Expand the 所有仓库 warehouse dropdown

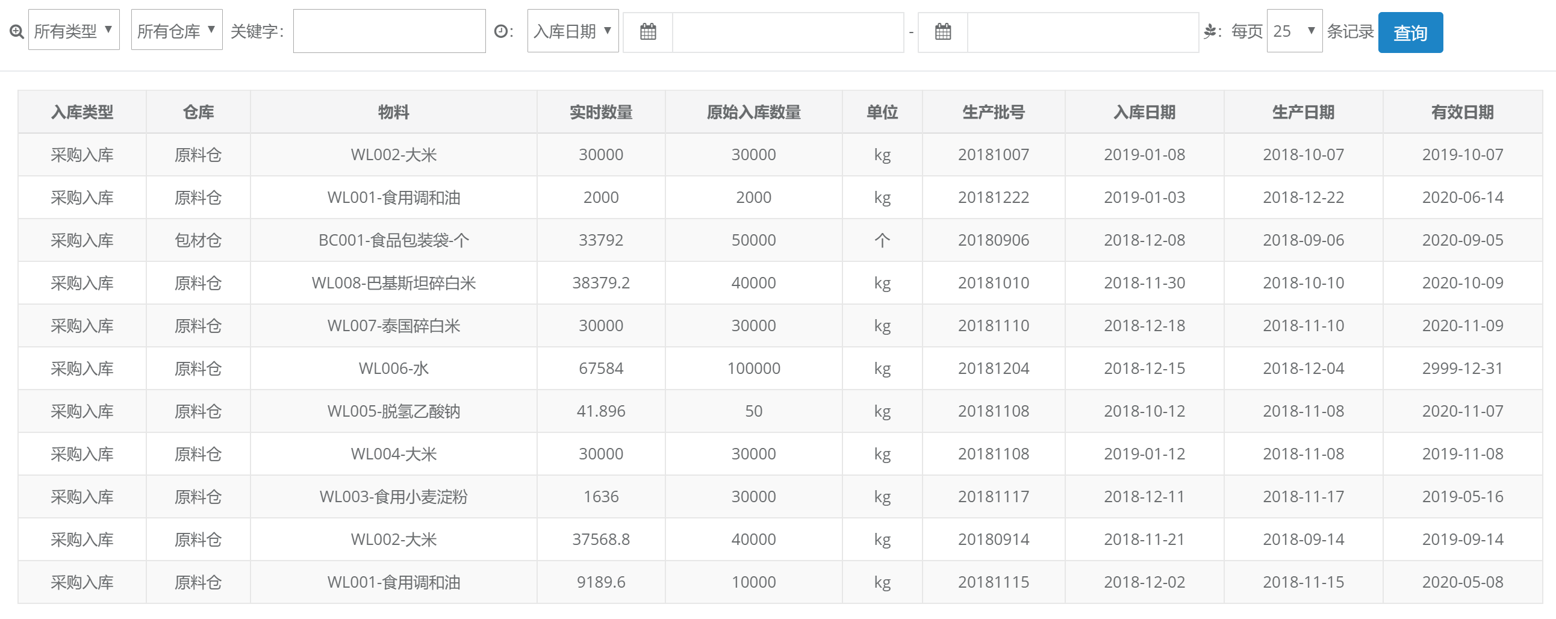[176, 30]
